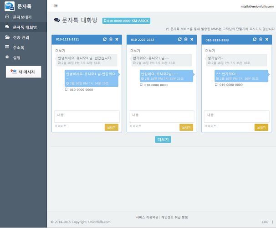Click the Unionfulls.com copyright text
The height and width of the screenshot is (228, 276).
pos(81,222)
